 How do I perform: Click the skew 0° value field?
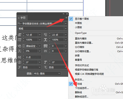[59, 62]
